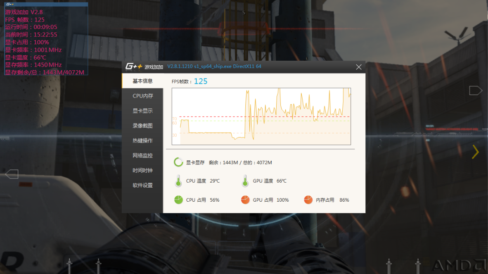Click overlay line 显存频率：1450MHz
Viewport: 488px width, 274px height.
point(33,65)
